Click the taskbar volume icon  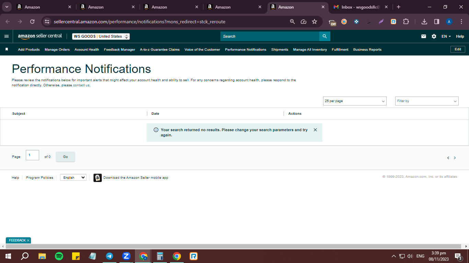tap(410, 256)
